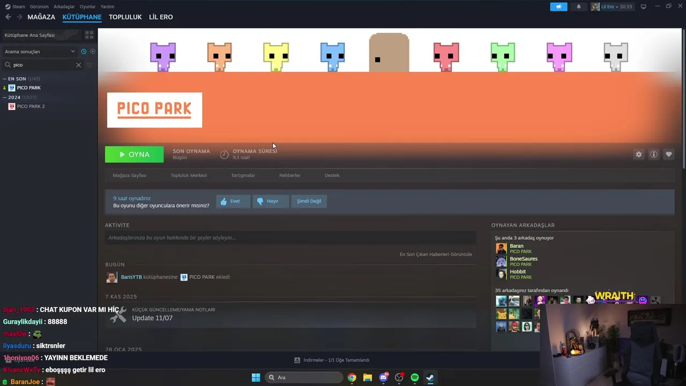
Task: Toggle sort by recent clock icon
Action: pyautogui.click(x=84, y=51)
